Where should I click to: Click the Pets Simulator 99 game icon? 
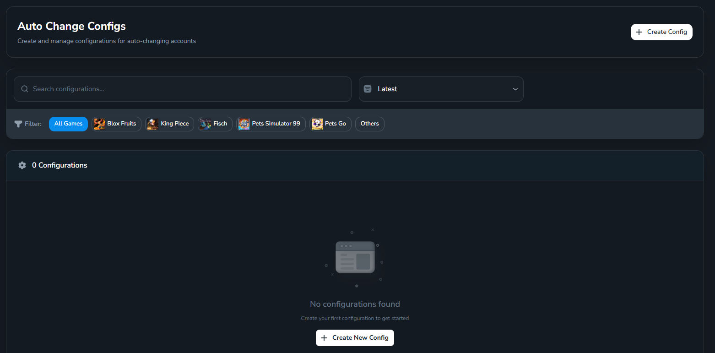click(244, 124)
